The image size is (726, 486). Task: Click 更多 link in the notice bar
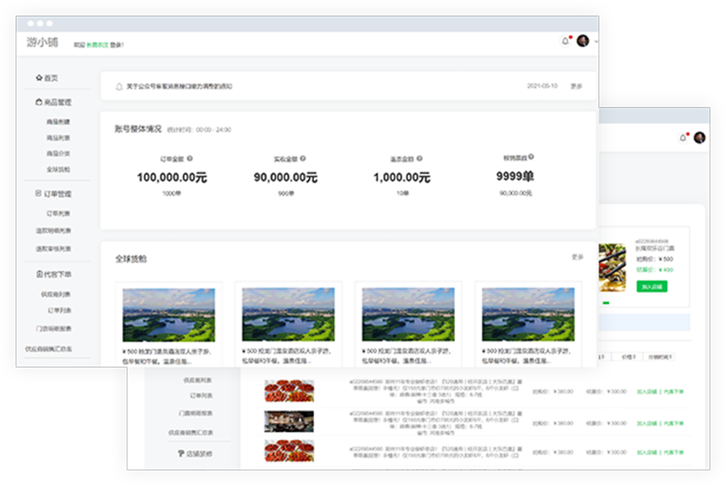click(x=577, y=86)
